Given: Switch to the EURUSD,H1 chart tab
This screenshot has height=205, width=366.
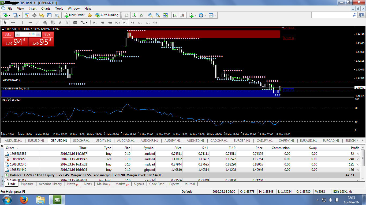Looking at the screenshot, I should (x=36, y=140).
